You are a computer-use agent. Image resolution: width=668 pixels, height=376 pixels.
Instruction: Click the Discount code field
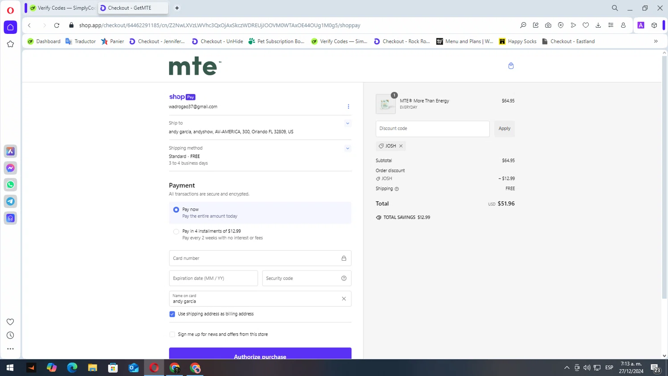[x=432, y=129]
